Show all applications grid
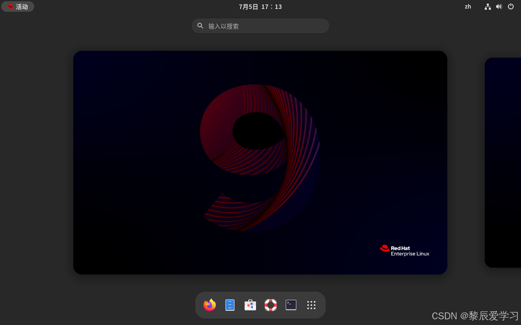 [x=311, y=305]
